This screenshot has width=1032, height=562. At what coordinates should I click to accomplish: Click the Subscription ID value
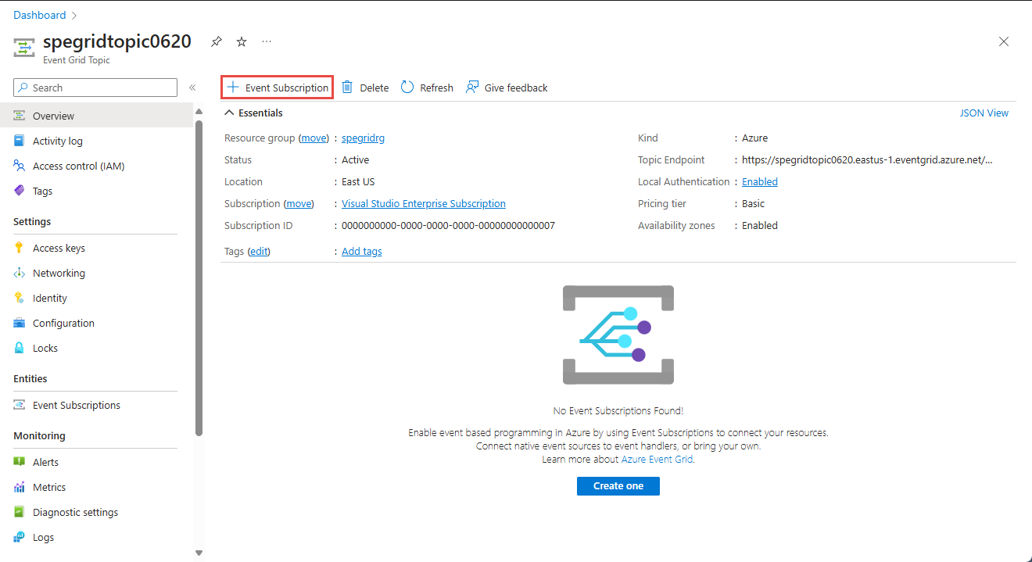pyautogui.click(x=448, y=225)
